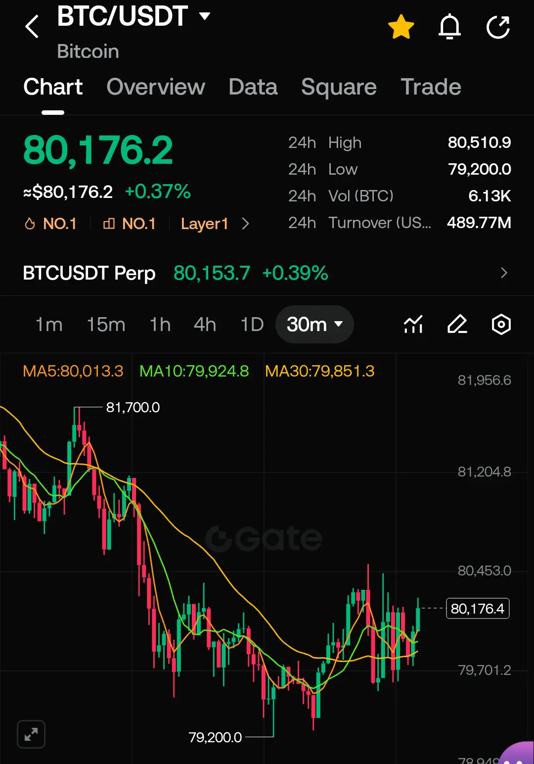Open the purple assistant bubble

point(517,753)
